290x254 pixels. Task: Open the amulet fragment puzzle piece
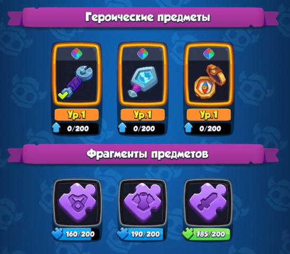pyautogui.click(x=77, y=203)
